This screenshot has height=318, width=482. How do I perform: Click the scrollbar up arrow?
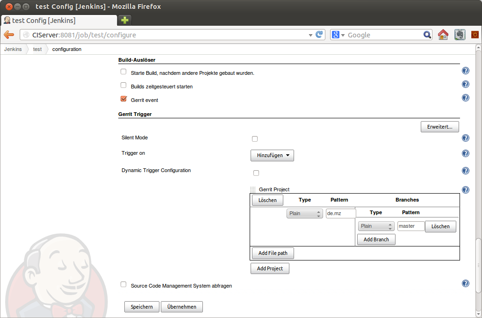(478, 47)
